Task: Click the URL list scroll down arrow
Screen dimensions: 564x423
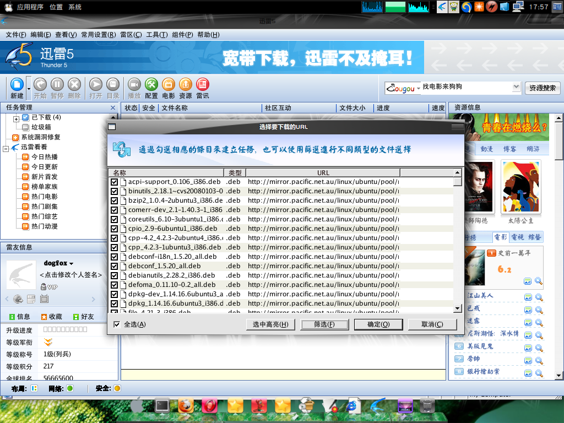Action: pyautogui.click(x=458, y=308)
